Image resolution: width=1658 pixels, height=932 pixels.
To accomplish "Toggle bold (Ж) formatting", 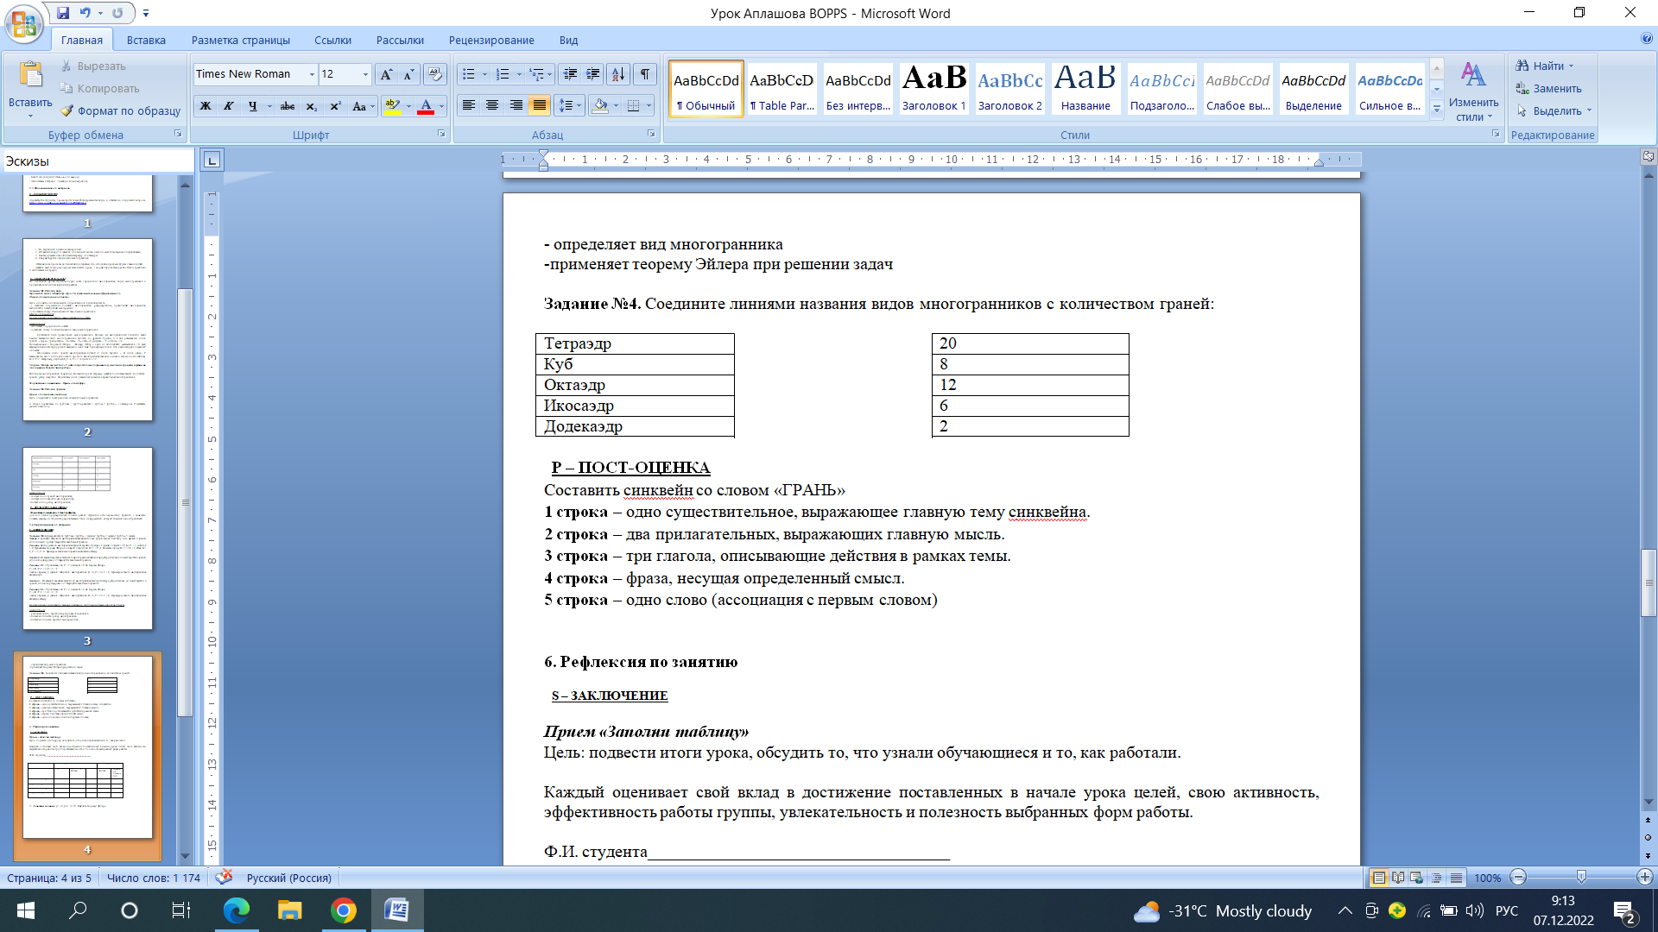I will [x=206, y=106].
